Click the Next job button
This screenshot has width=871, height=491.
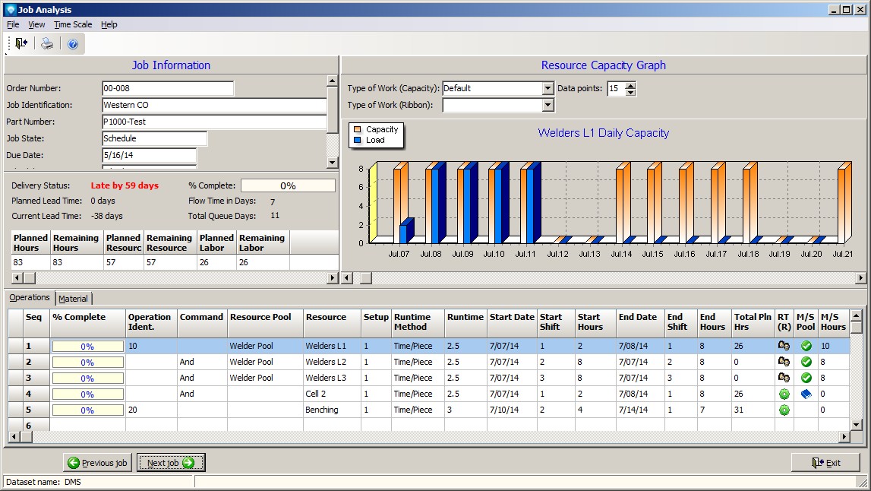171,463
